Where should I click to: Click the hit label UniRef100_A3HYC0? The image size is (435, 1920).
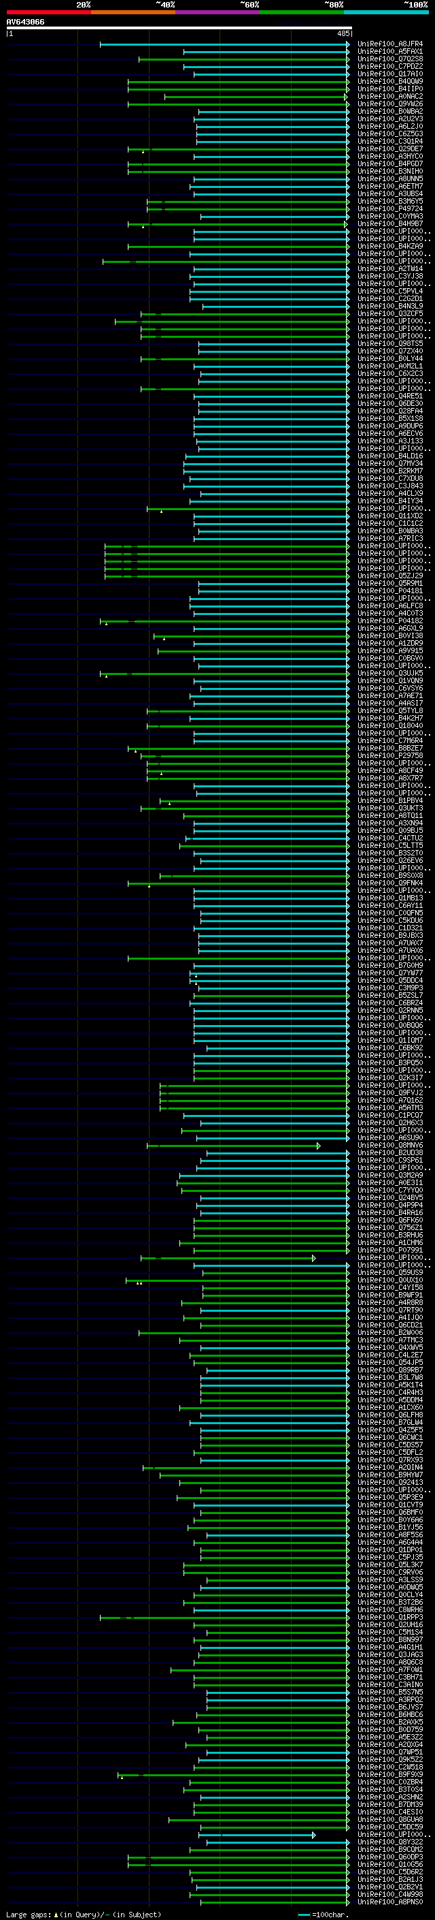pyautogui.click(x=390, y=156)
